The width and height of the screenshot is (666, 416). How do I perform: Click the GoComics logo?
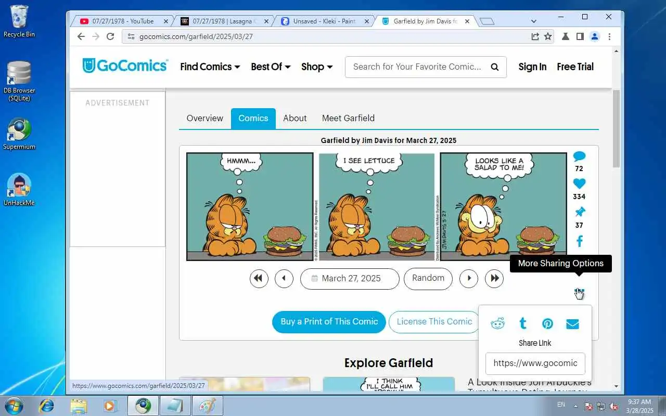click(x=125, y=66)
